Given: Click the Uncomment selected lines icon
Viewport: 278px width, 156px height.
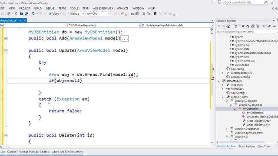Looking at the screenshot, I should pyautogui.click(x=149, y=13).
